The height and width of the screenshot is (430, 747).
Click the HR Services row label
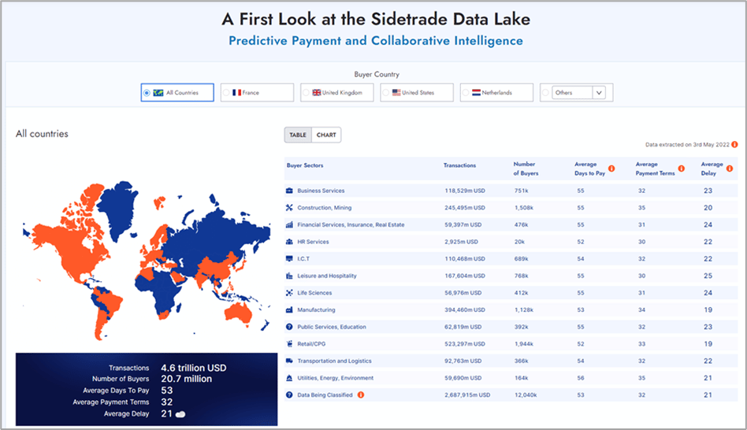(x=313, y=242)
